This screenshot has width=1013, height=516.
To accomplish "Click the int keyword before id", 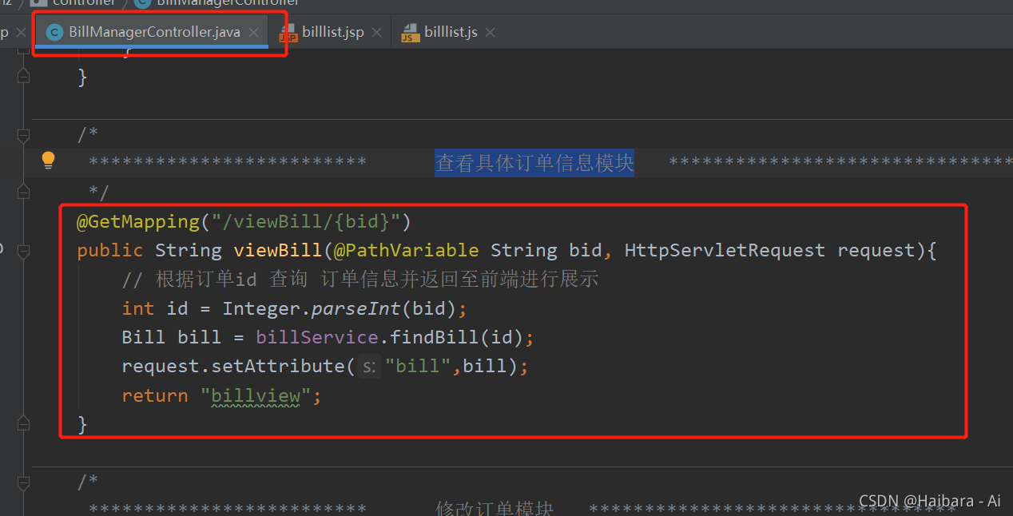I will [138, 308].
